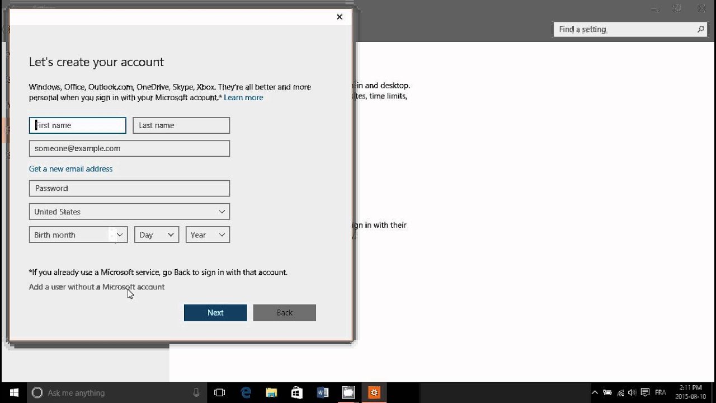Click the Next button
Screen dimensions: 716x403
coord(215,313)
